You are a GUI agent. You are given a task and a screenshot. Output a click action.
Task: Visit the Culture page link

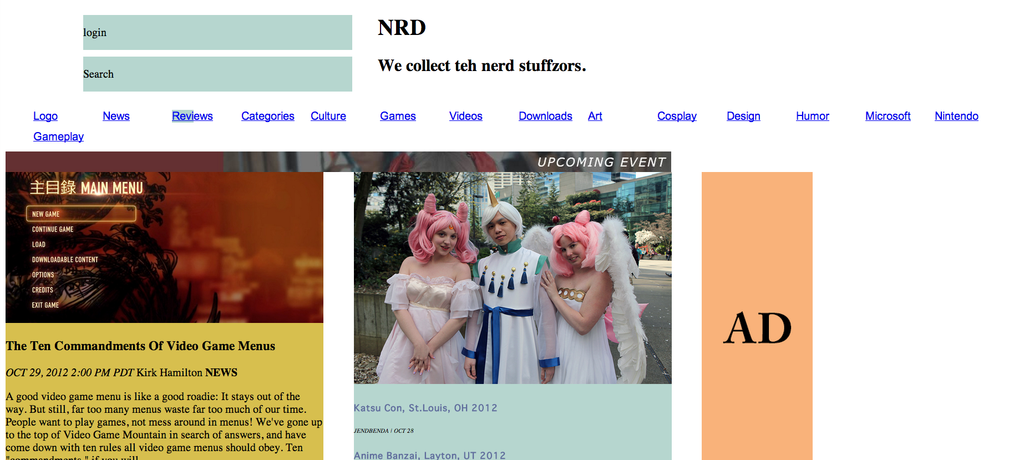coord(328,116)
